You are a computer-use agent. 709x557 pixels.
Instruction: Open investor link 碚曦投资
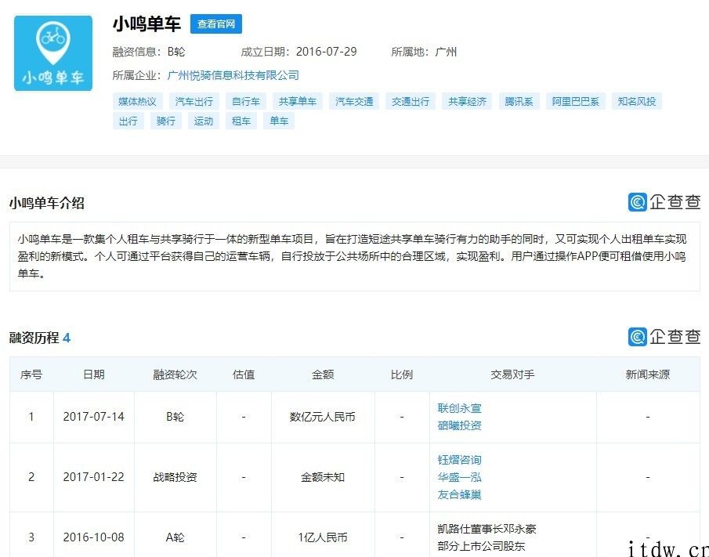(x=459, y=425)
